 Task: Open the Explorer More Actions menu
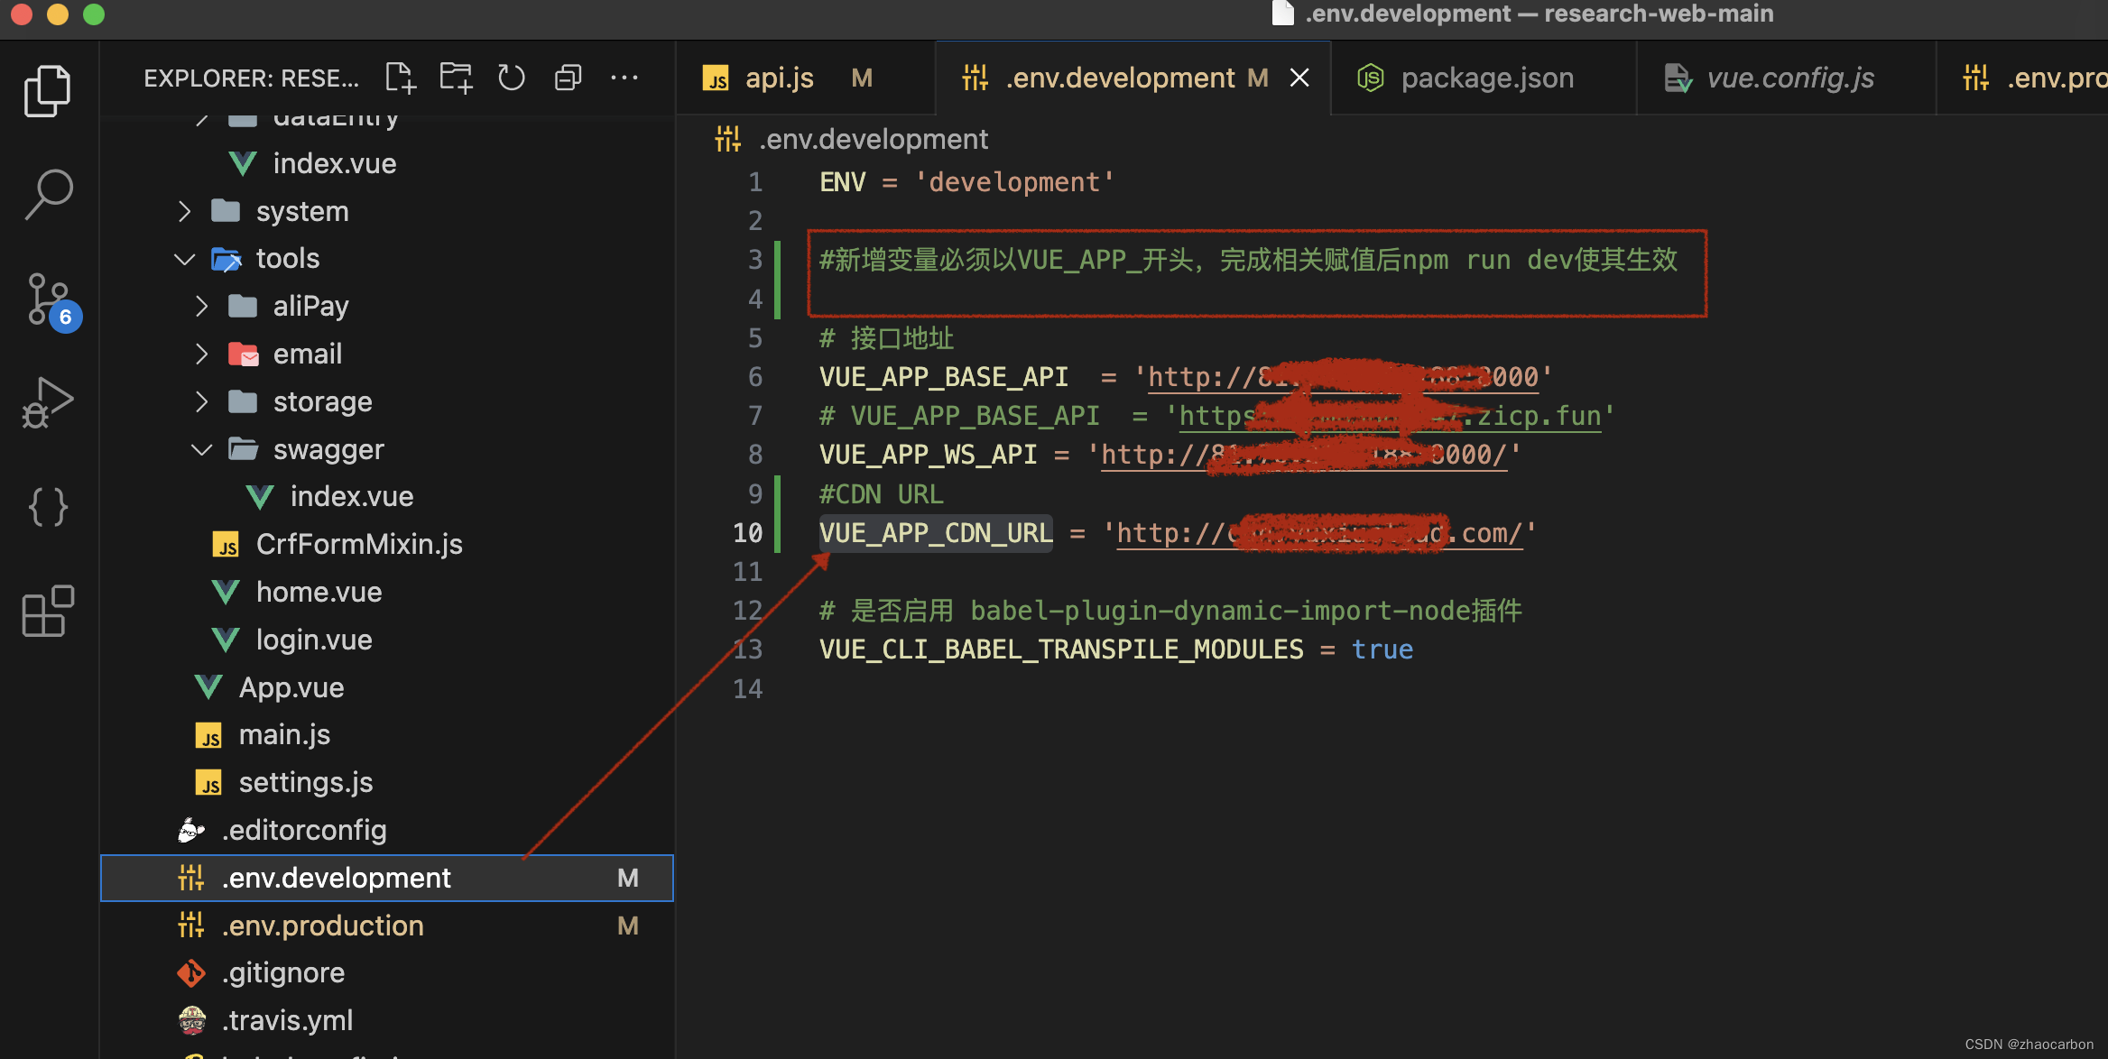(624, 78)
